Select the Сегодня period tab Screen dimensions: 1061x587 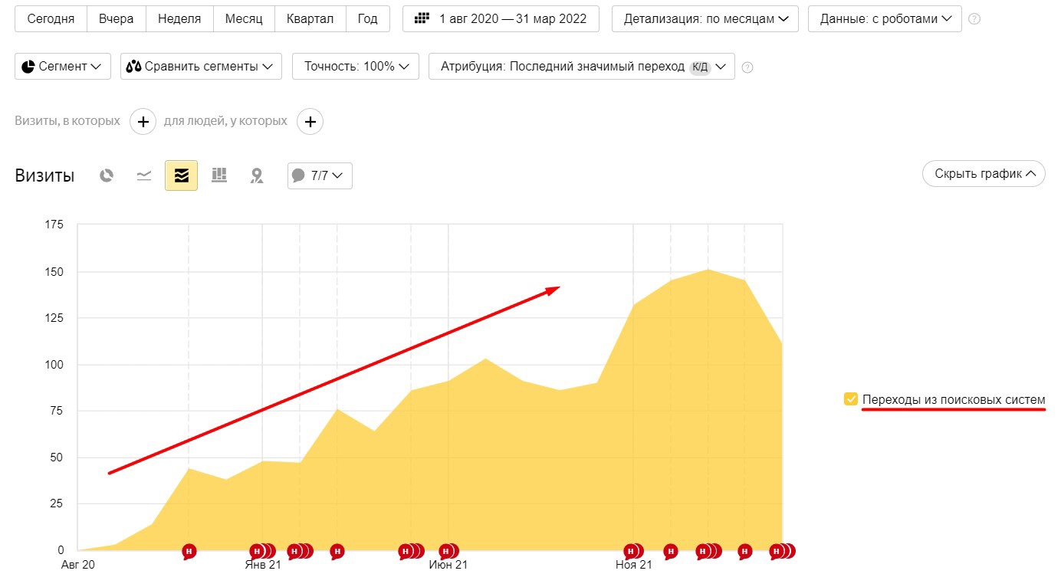[51, 18]
